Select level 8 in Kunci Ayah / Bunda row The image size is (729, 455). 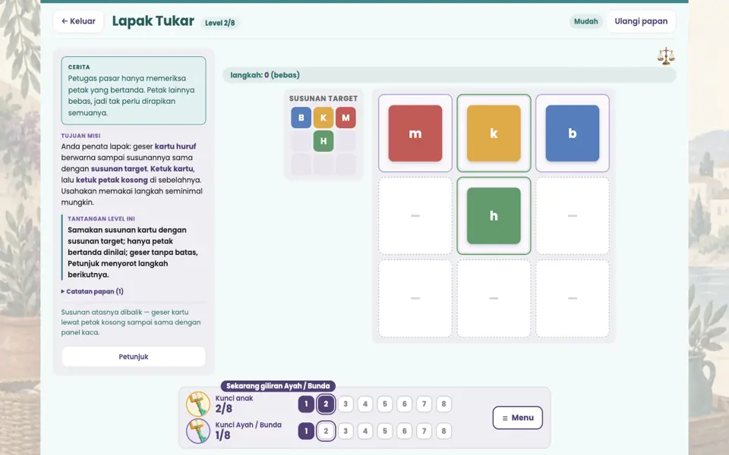pos(444,431)
